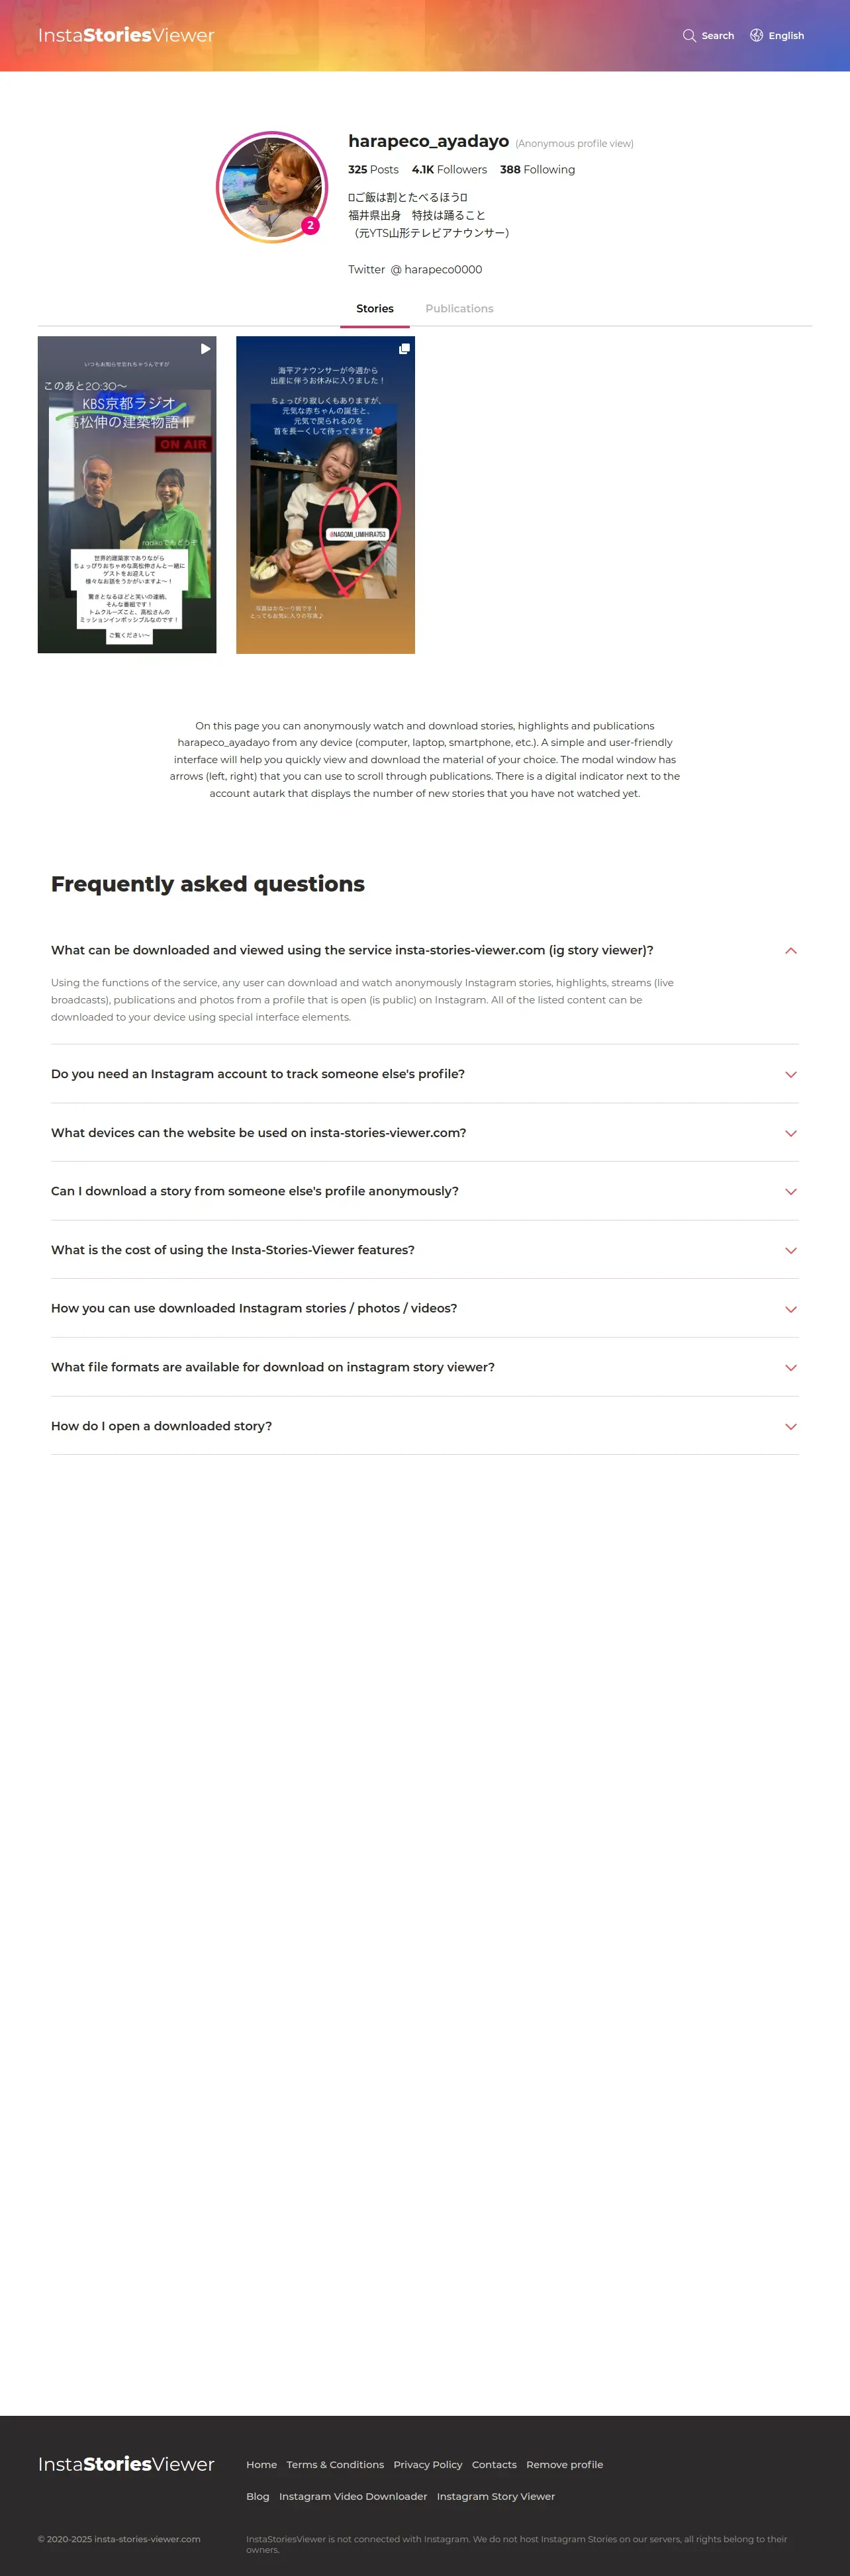Click the Search magnifier icon
Viewport: 850px width, 2576px height.
[x=689, y=36]
